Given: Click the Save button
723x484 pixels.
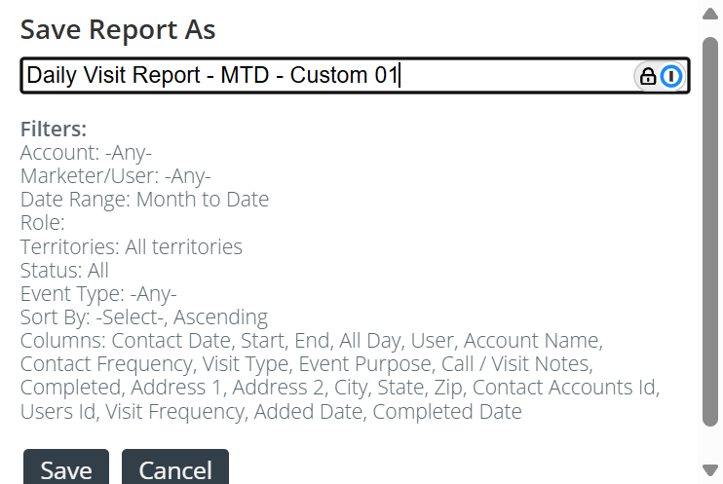Looking at the screenshot, I should [66, 466].
